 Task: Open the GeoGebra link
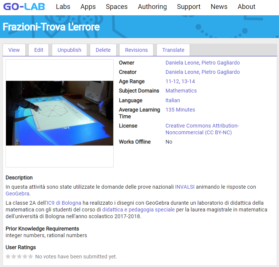(x=17, y=194)
